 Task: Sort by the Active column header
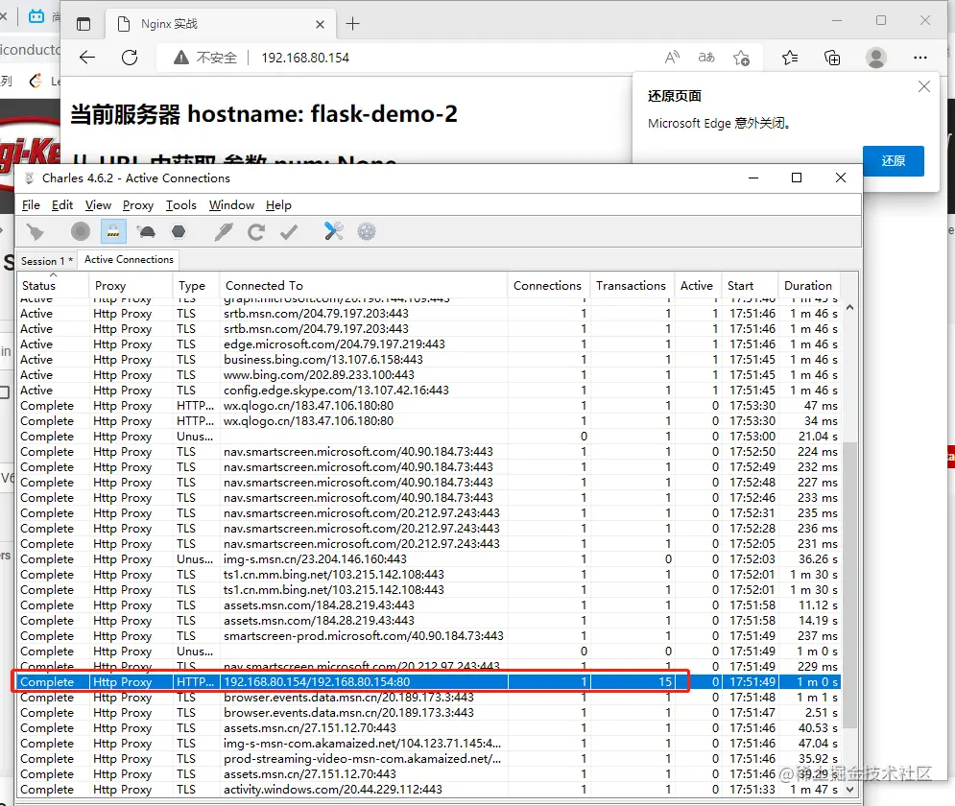pyautogui.click(x=697, y=286)
